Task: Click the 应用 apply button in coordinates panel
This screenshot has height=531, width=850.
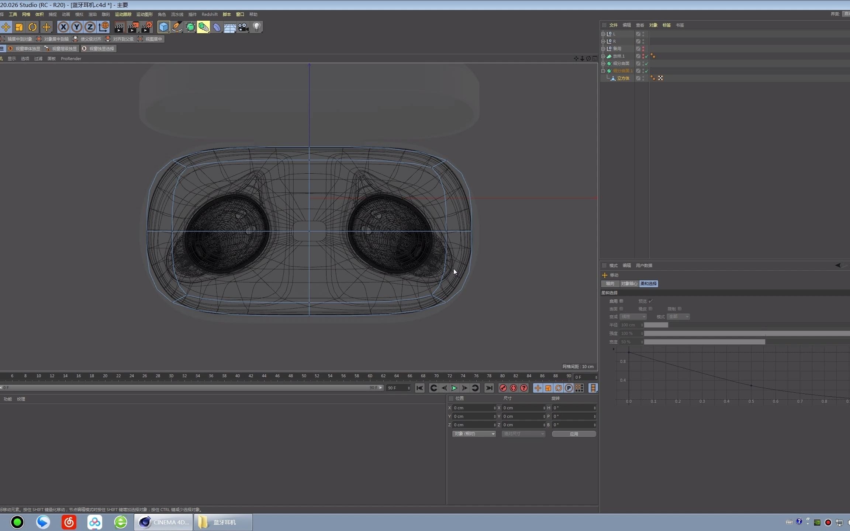Action: 574,434
